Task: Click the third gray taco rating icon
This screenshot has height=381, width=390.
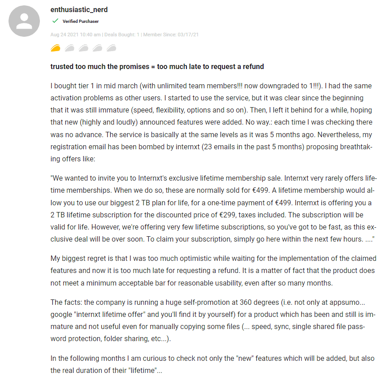Action: (x=83, y=48)
